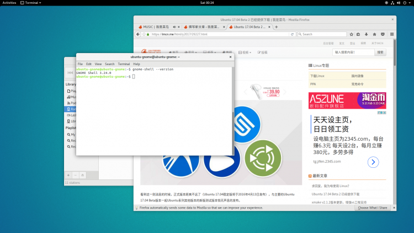The width and height of the screenshot is (414, 233).
Task: Open the Pocket shield icon
Action: click(x=383, y=34)
